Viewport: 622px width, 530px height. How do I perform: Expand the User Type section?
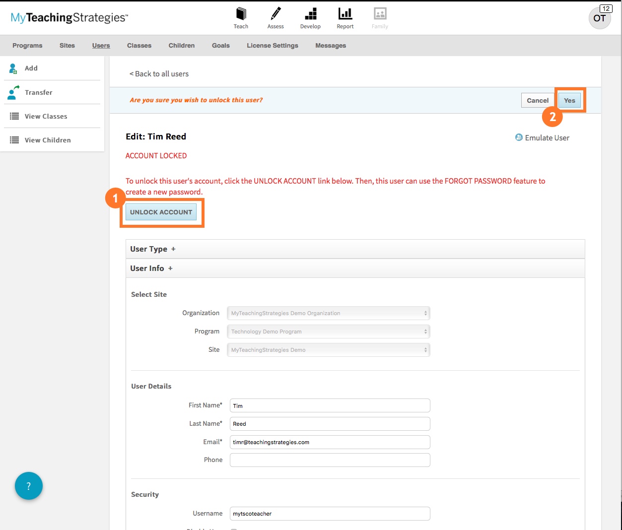click(152, 249)
